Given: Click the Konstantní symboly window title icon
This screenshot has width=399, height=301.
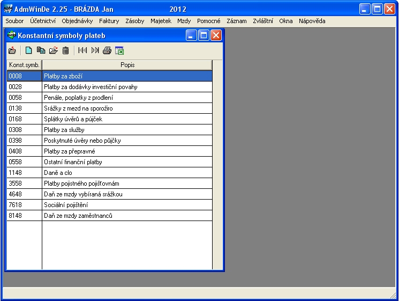Looking at the screenshot, I should click(11, 35).
